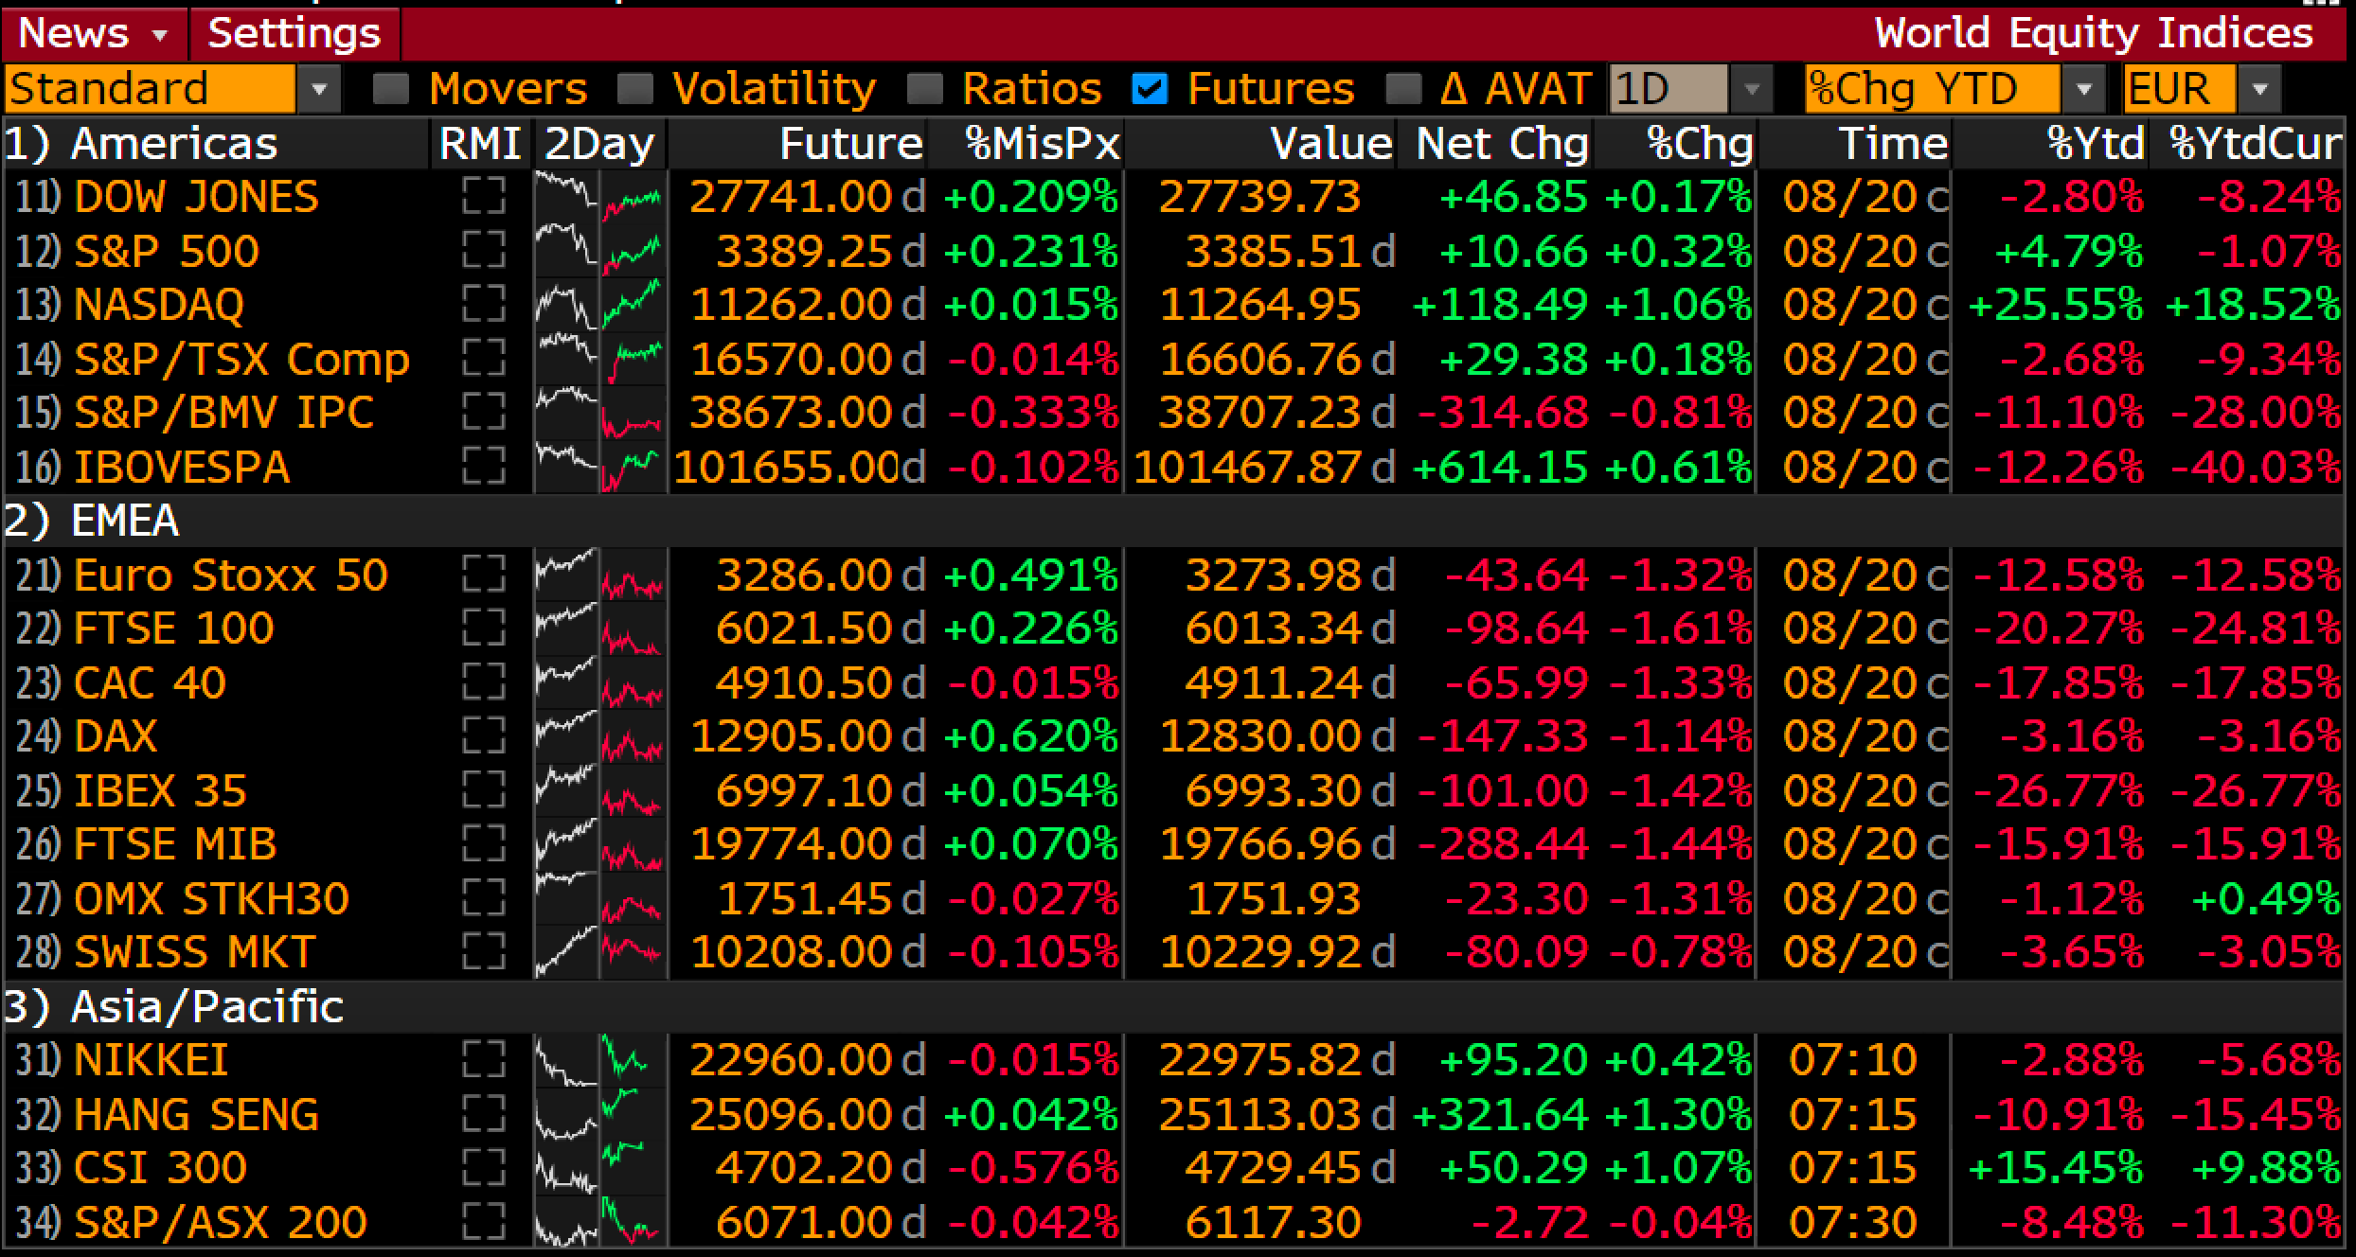Open NASDAQ 2Day sparkline chart
This screenshot has height=1257, width=2356.
coord(600,305)
